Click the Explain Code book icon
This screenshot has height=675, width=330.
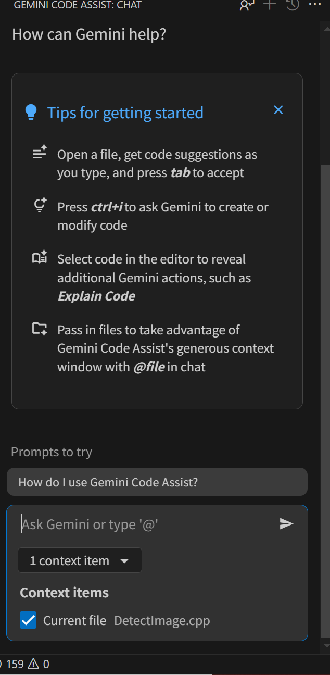point(40,257)
